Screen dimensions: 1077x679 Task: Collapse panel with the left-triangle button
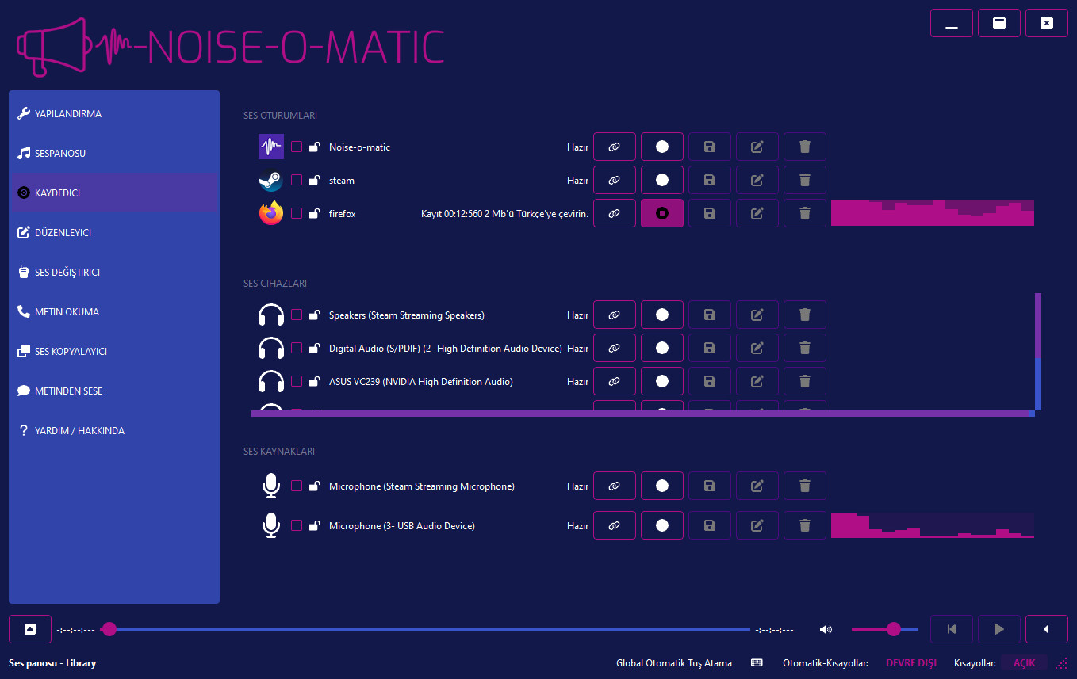[1046, 629]
